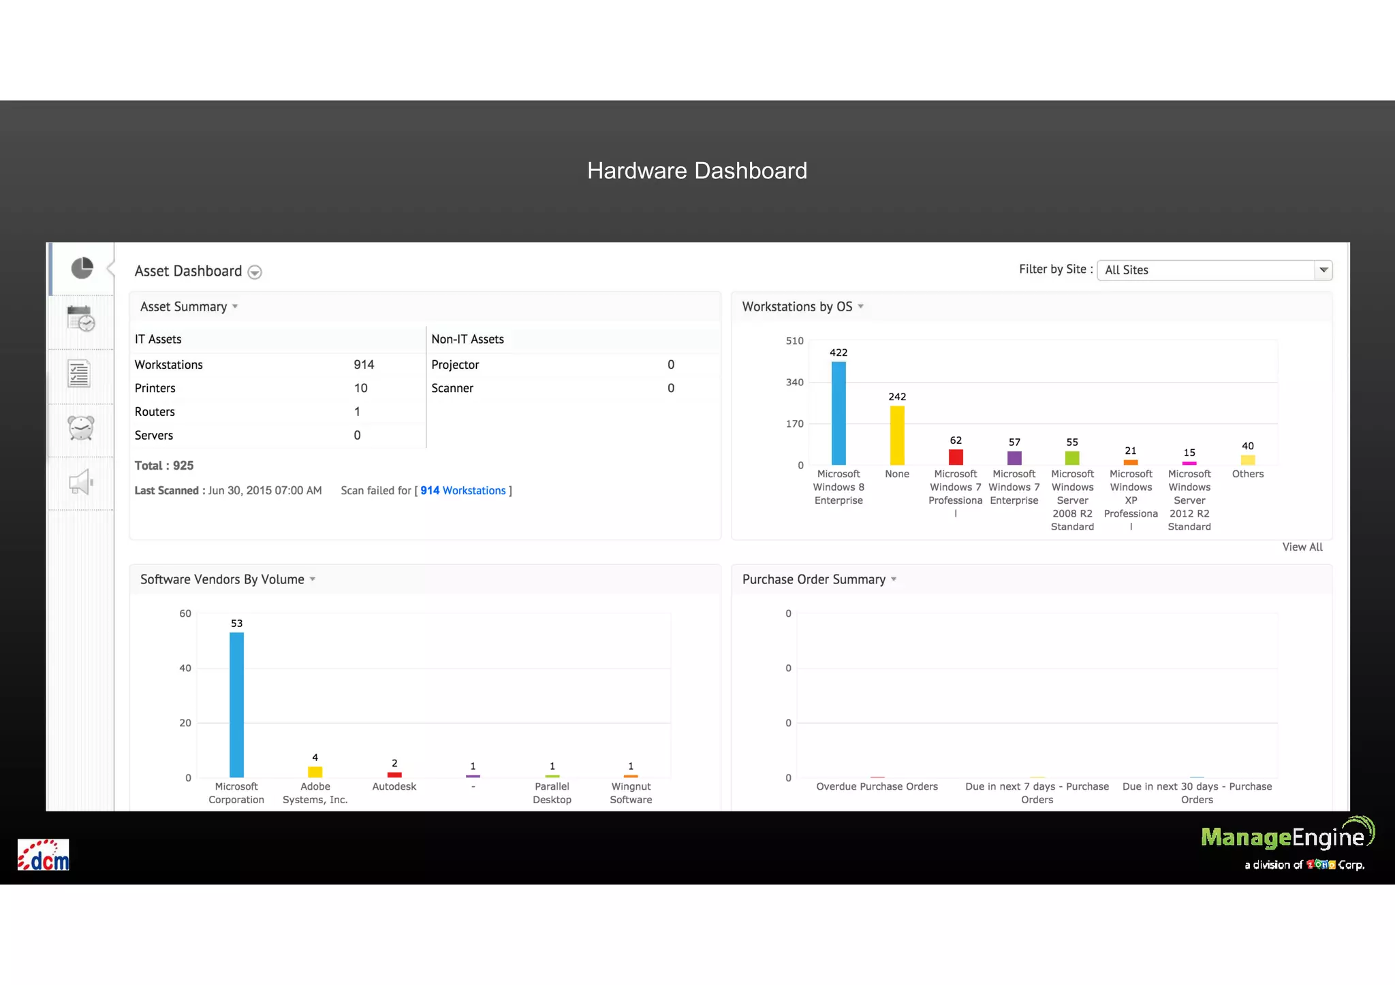Screen dimensions: 1395x985
Task: Expand Purchase Order Summary widget arrow
Action: 894,580
